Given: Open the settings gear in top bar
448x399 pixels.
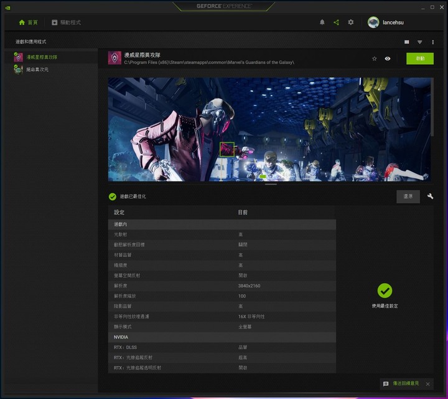Looking at the screenshot, I should tap(351, 22).
